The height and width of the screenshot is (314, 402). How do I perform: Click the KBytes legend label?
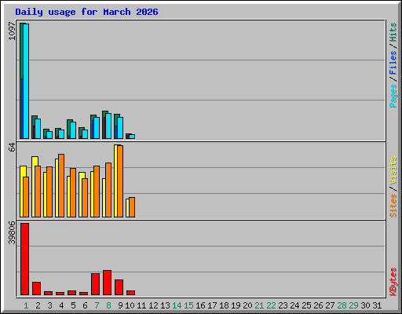[393, 282]
